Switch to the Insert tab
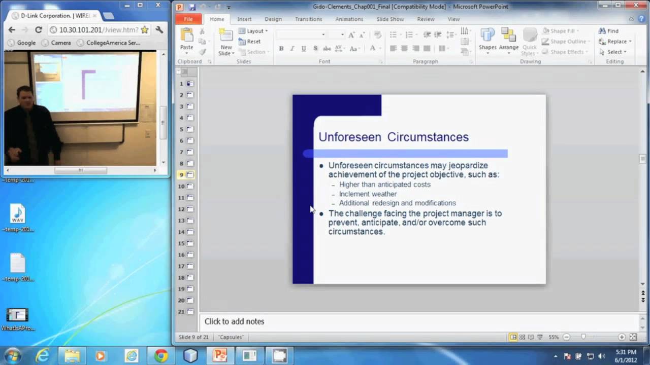The width and height of the screenshot is (650, 365). (x=244, y=19)
